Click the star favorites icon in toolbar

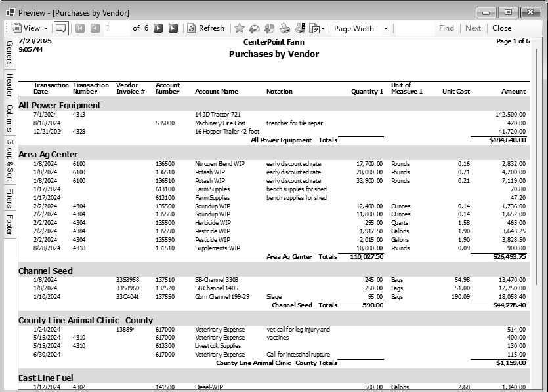tap(240, 28)
